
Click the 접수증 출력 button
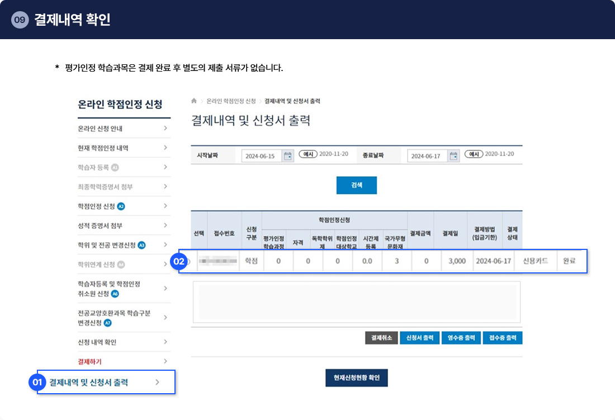click(502, 338)
